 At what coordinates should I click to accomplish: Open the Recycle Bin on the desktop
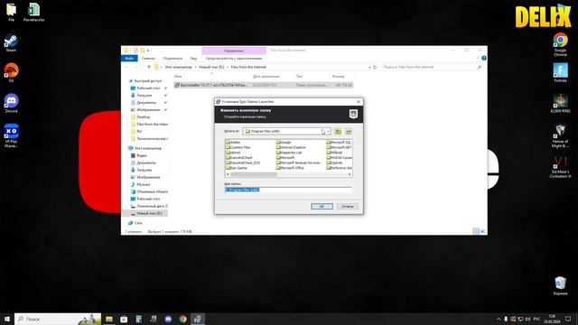point(560,286)
